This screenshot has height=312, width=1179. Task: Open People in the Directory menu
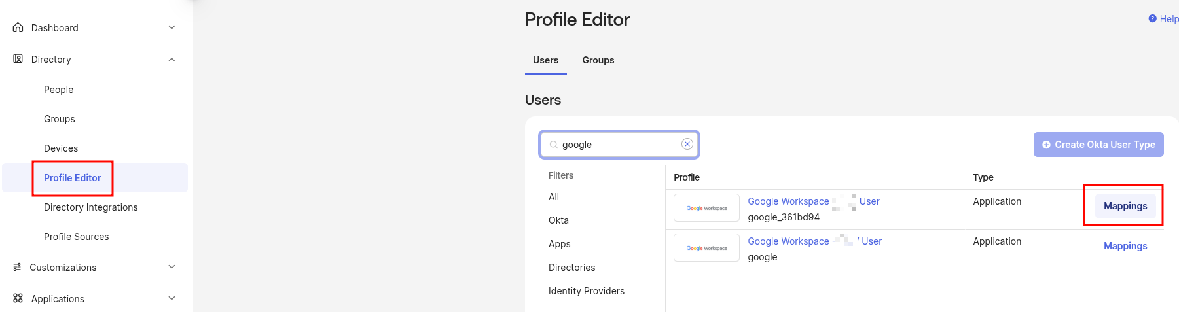[58, 90]
